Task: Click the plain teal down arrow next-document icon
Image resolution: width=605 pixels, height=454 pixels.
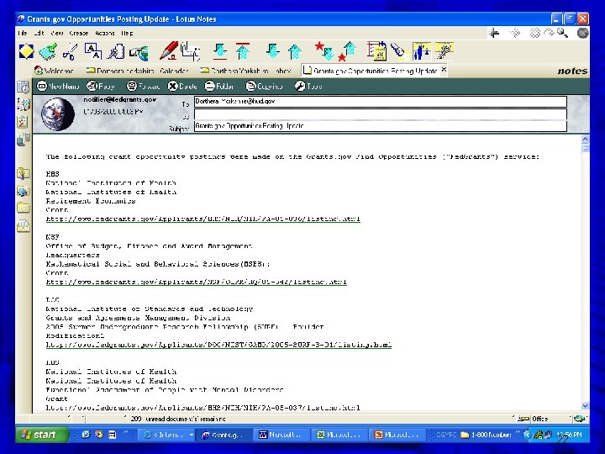Action: [x=273, y=51]
